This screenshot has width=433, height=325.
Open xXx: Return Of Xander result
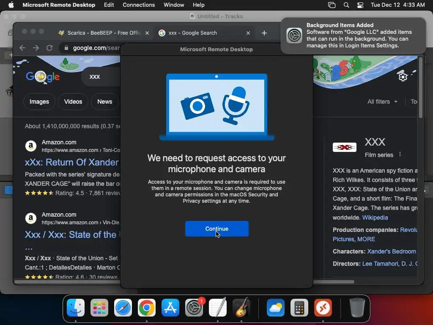click(72, 162)
